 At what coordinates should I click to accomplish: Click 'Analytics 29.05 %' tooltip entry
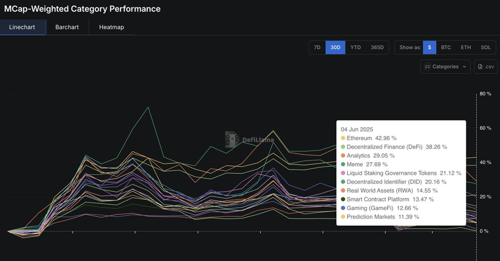tap(368, 156)
